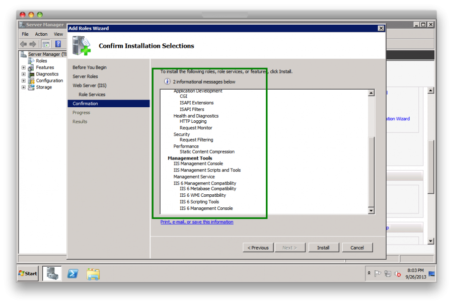
Task: Click the Install button
Action: pyautogui.click(x=324, y=247)
